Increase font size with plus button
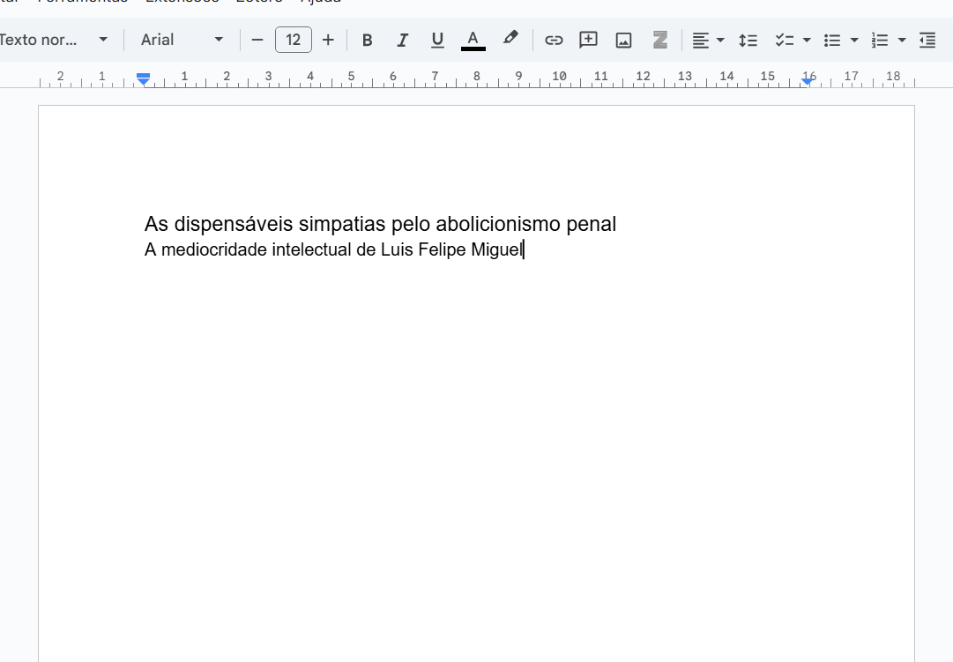Screen dimensions: 953x662 328,40
